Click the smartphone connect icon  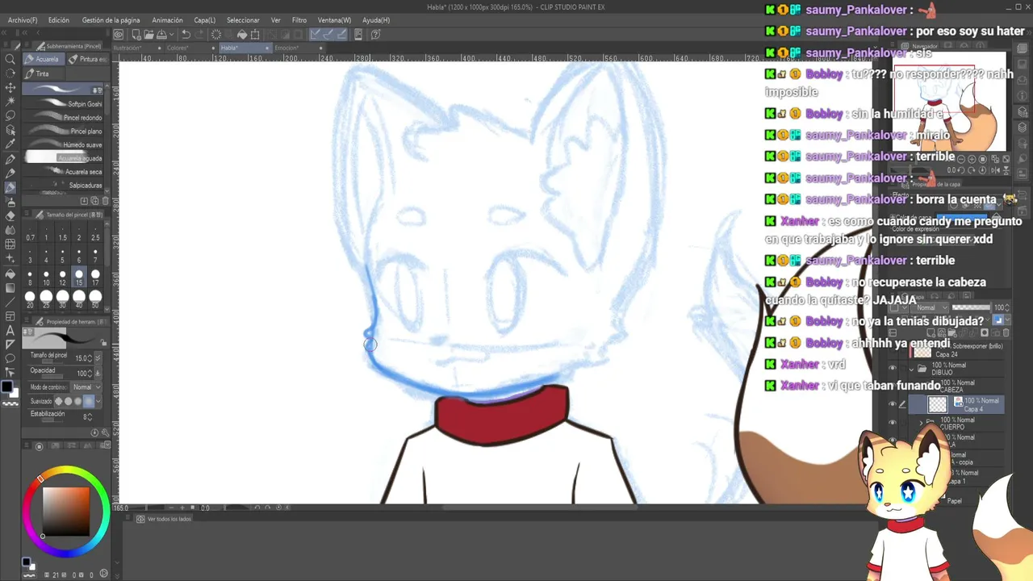358,35
